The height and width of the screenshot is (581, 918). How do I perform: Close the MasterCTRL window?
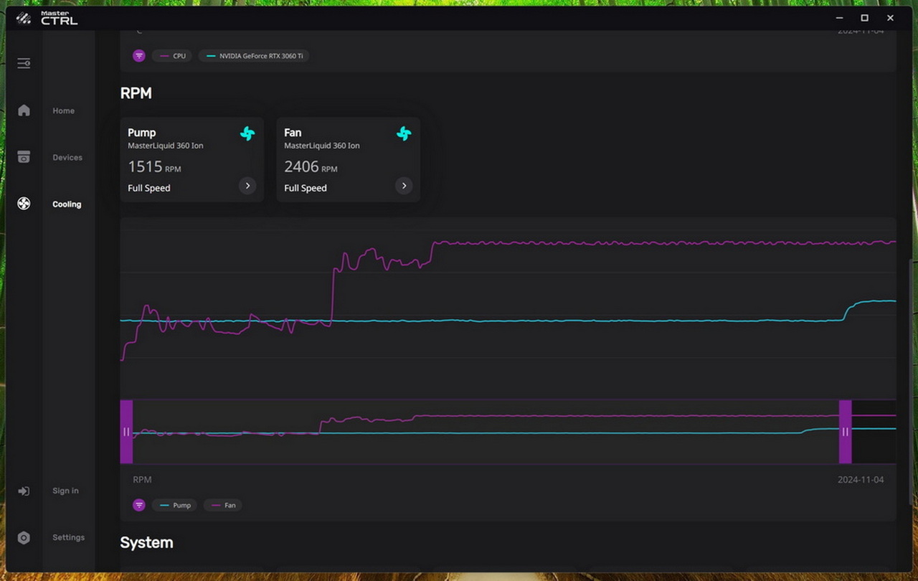click(891, 18)
